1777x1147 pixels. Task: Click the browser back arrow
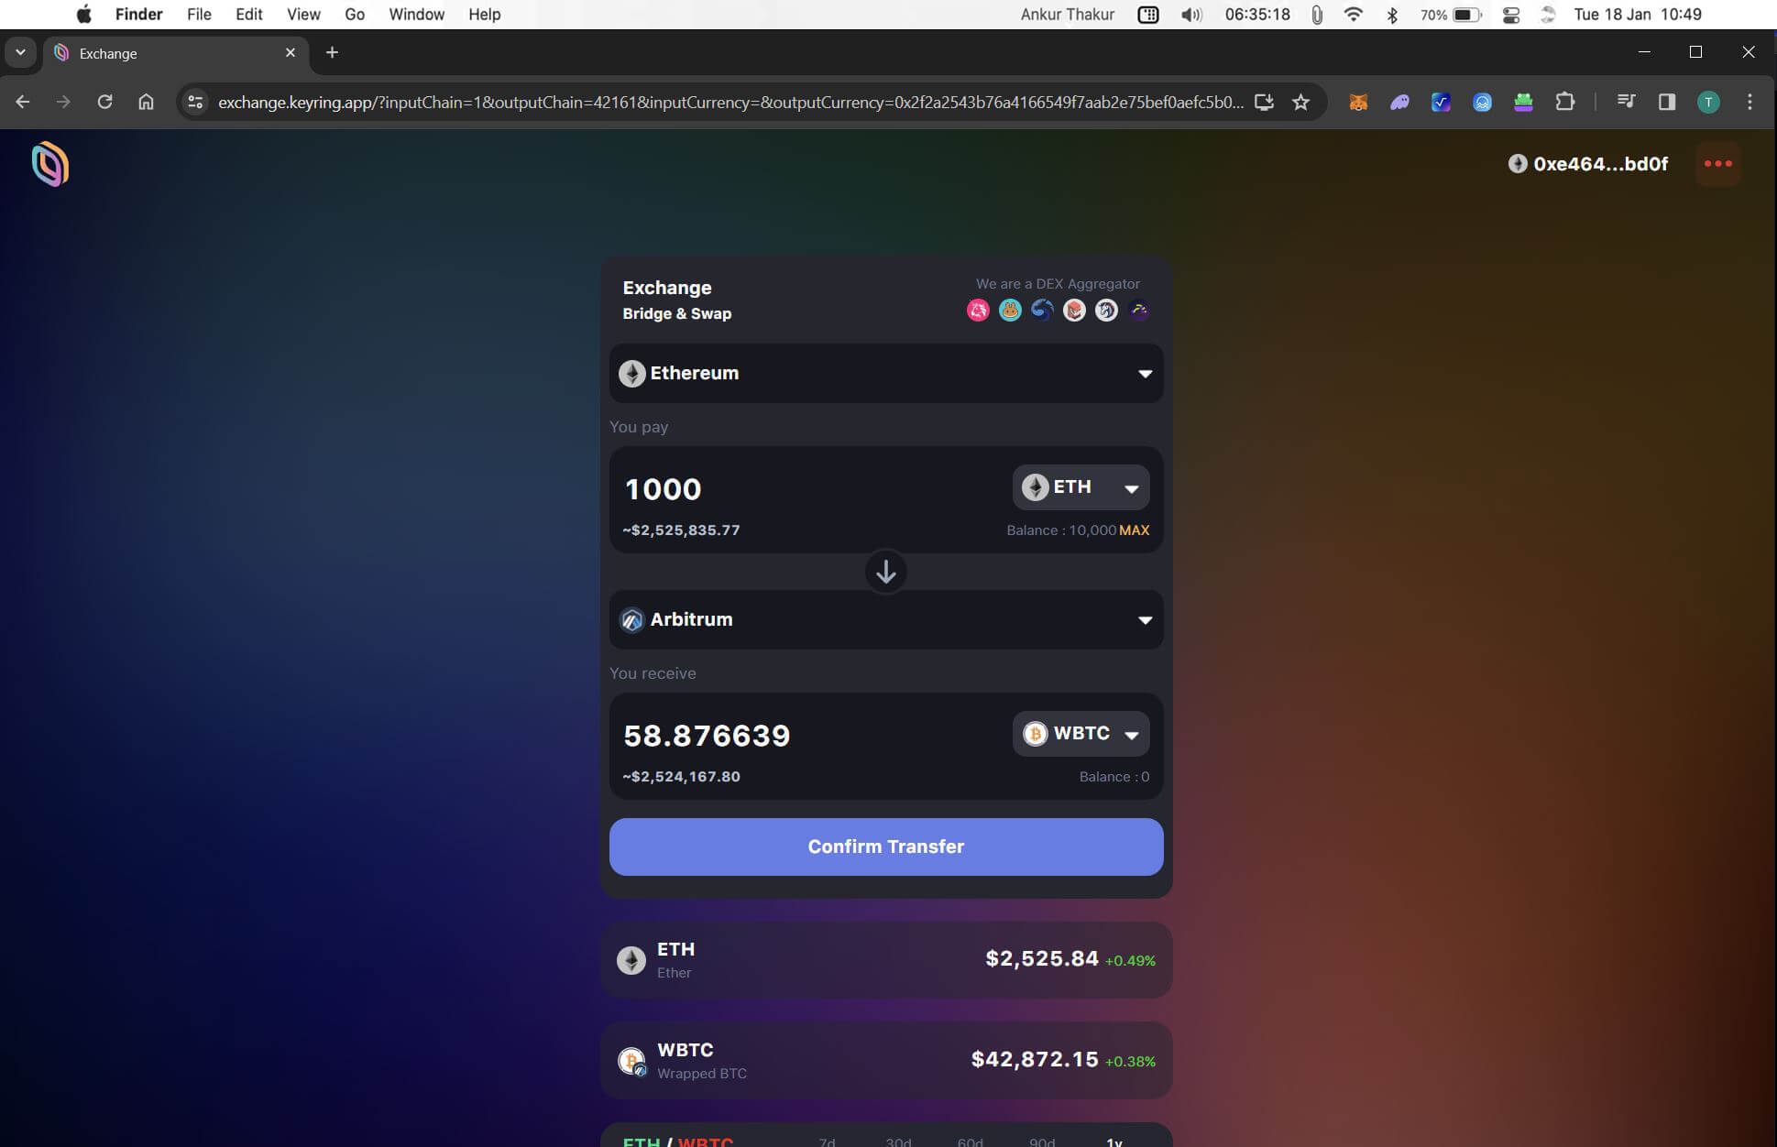[23, 102]
